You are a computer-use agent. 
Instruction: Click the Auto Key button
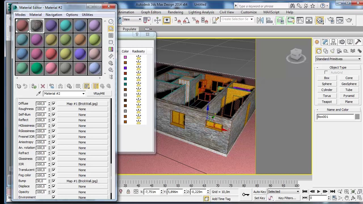click(x=259, y=192)
